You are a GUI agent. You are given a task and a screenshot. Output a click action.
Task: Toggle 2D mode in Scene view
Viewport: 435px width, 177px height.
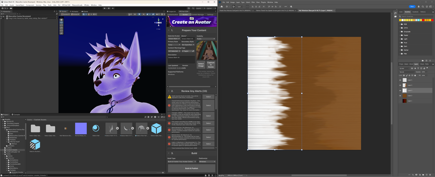(135, 14)
